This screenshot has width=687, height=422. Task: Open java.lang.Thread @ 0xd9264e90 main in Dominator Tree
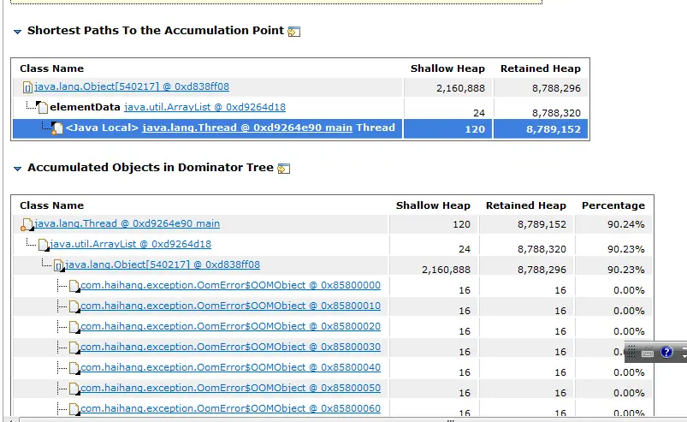(127, 223)
